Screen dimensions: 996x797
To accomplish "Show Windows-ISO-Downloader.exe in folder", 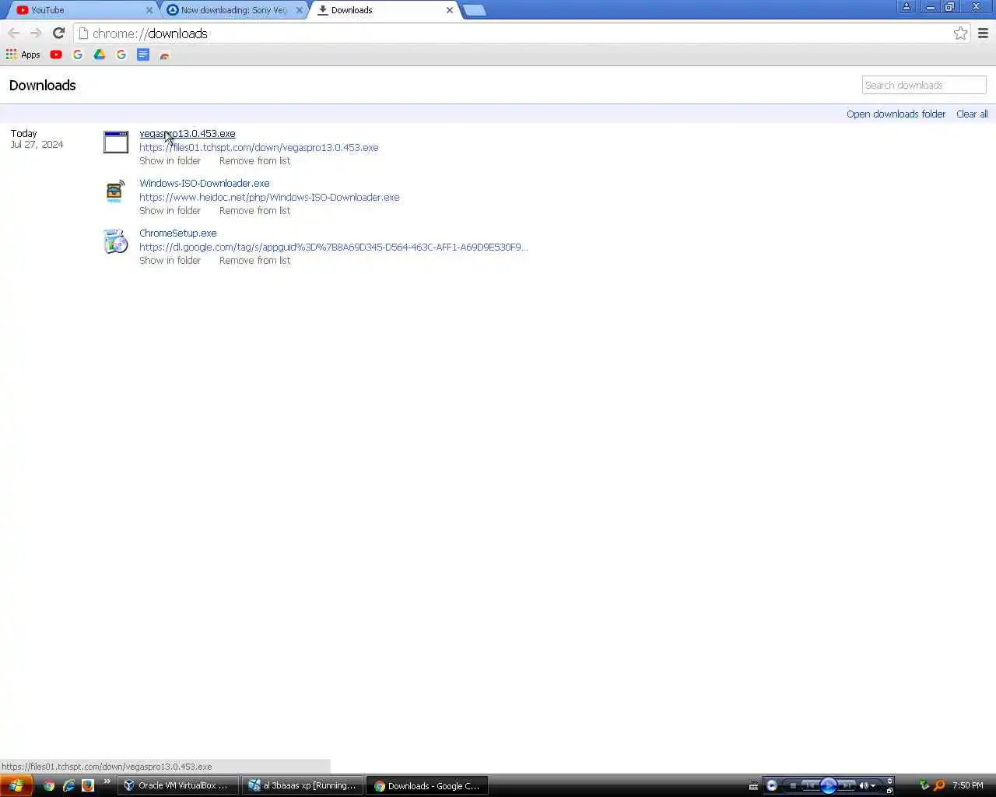I will (170, 210).
